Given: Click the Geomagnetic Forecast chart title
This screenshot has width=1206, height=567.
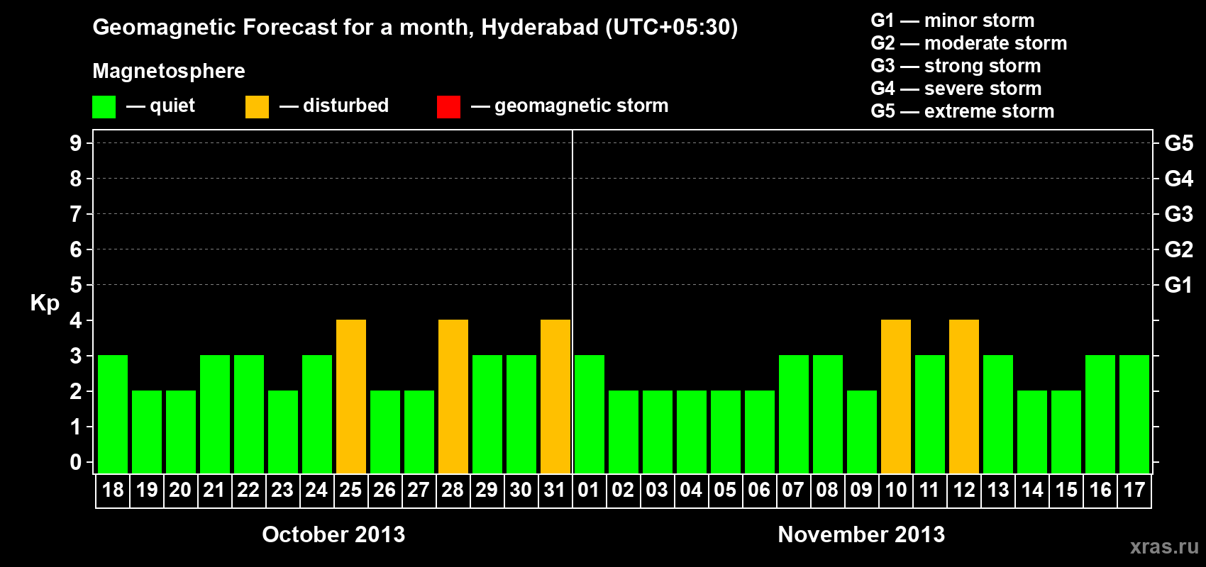Looking at the screenshot, I should pyautogui.click(x=415, y=27).
